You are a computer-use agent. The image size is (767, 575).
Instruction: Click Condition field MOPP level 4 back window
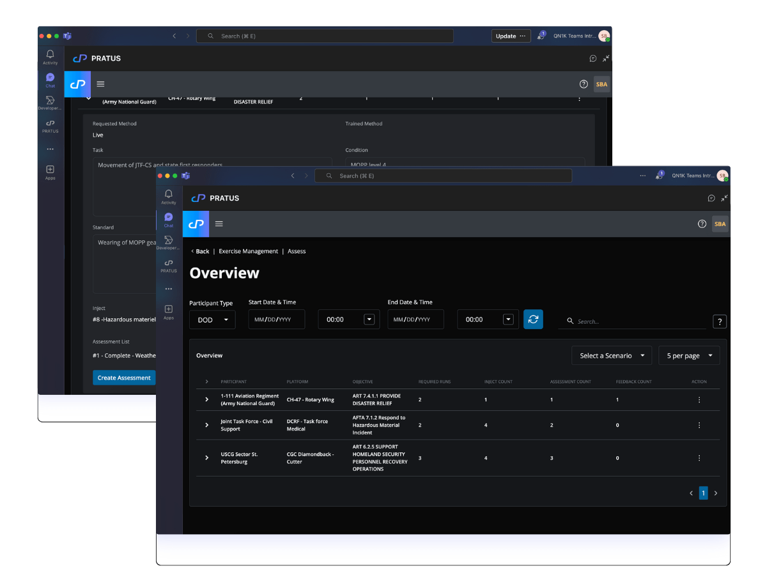(x=465, y=164)
